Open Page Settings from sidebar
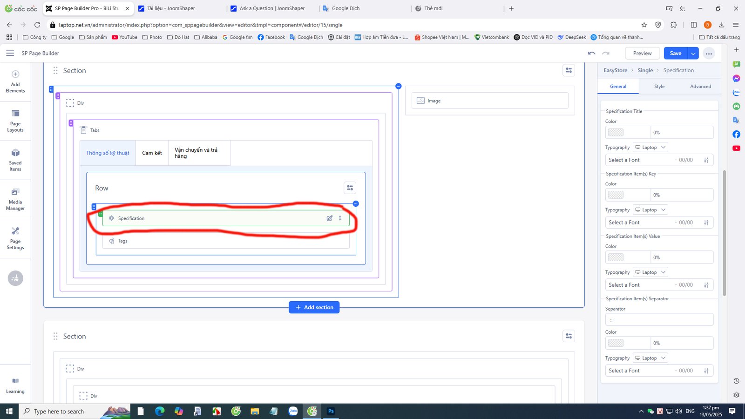Image resolution: width=745 pixels, height=419 pixels. (x=15, y=238)
